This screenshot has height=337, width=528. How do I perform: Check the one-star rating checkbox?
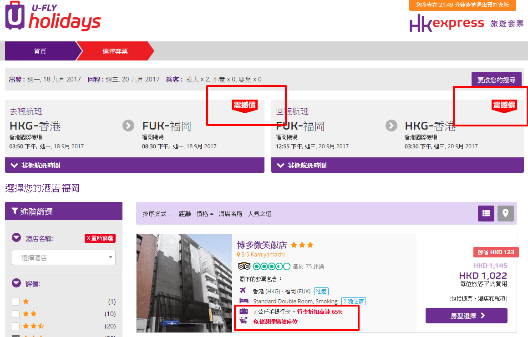point(16,302)
